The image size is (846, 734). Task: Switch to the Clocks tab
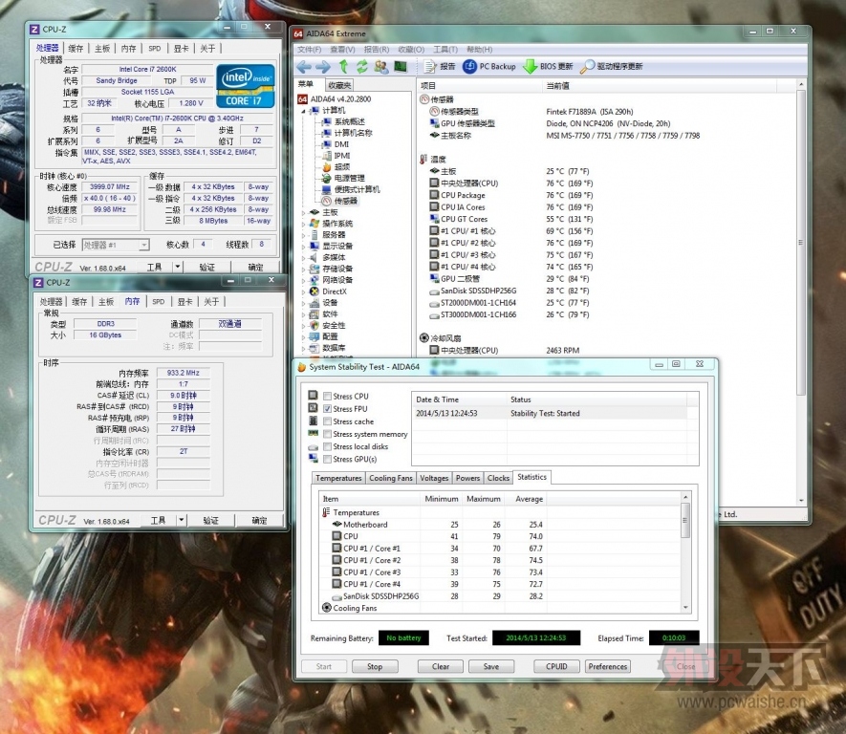[x=498, y=478]
